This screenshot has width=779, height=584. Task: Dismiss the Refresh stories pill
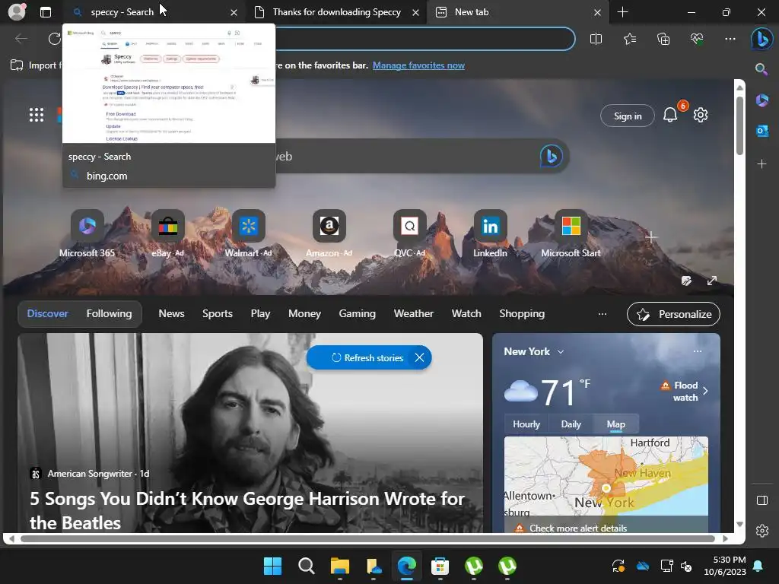(419, 357)
